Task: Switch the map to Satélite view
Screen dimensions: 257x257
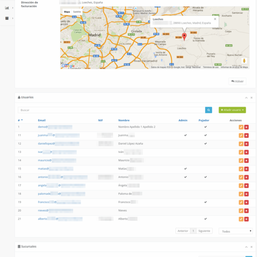Action: [77, 12]
